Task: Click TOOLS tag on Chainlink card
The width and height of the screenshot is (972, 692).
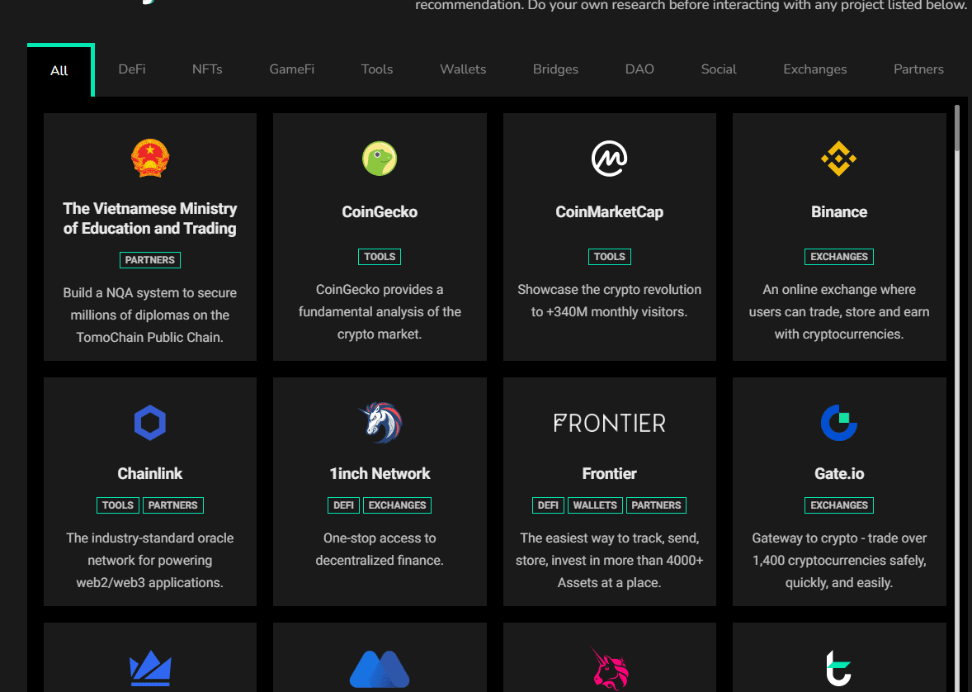Action: click(x=118, y=505)
